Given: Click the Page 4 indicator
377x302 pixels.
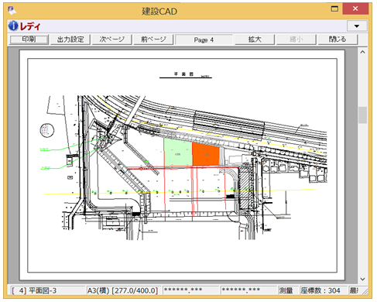Looking at the screenshot, I should point(204,39).
